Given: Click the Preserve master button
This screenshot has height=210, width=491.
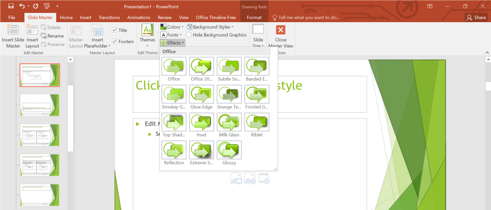Looking at the screenshot, I should 53,44.
